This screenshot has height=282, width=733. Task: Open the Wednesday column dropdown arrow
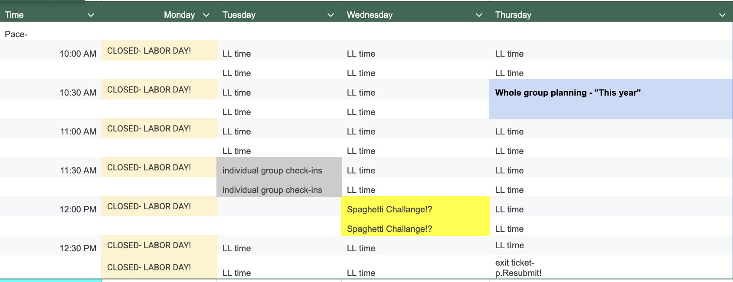[479, 15]
